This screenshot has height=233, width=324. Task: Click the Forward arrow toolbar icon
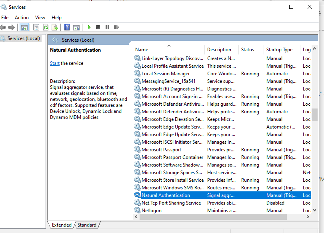click(12, 27)
